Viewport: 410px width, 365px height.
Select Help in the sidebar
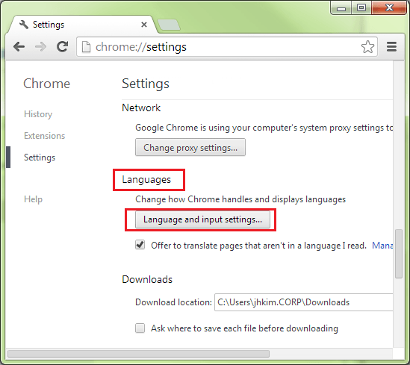click(33, 199)
